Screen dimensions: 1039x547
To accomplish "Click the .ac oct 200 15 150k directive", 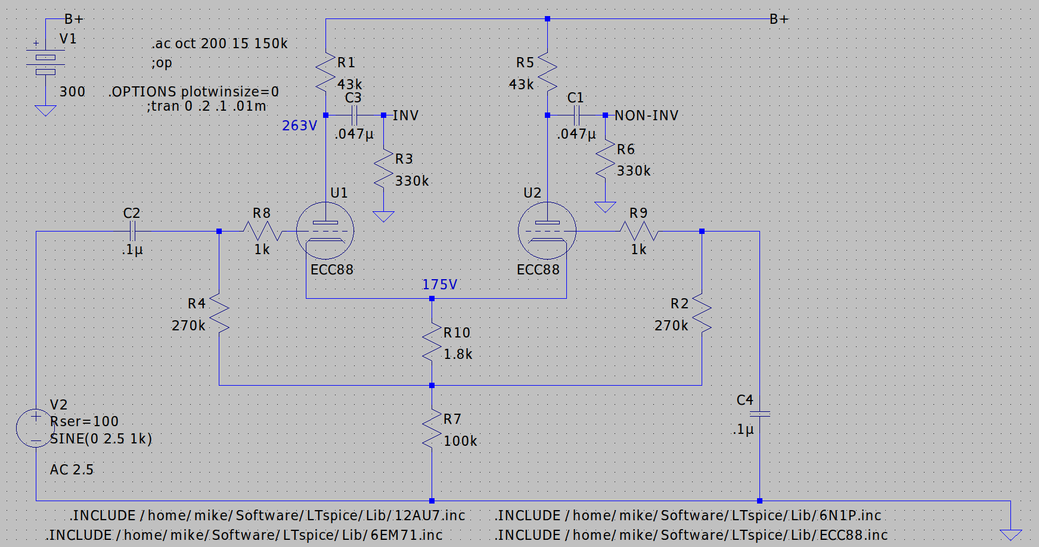I will (x=219, y=43).
